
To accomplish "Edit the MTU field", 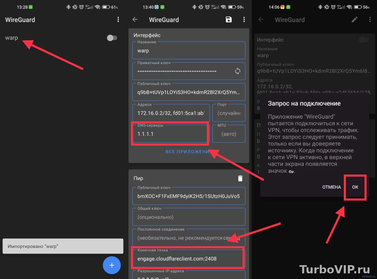I will tap(229, 134).
